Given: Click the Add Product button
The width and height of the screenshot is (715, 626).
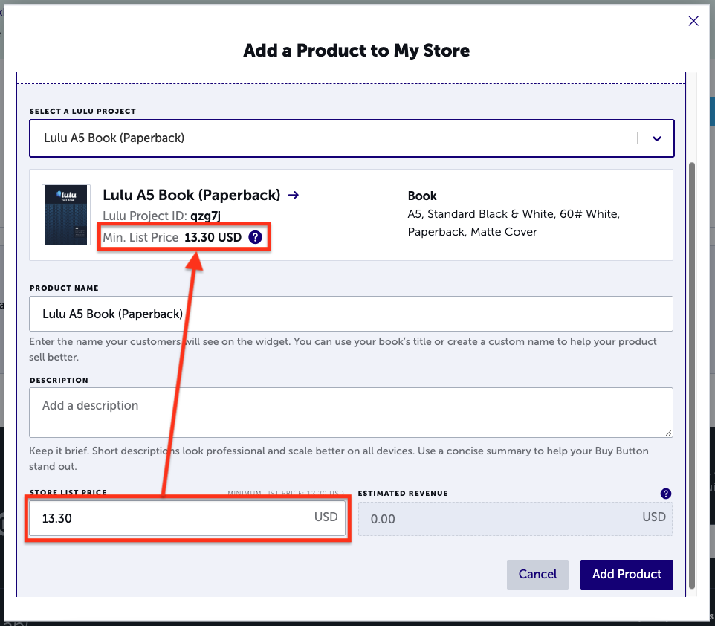Looking at the screenshot, I should (627, 575).
